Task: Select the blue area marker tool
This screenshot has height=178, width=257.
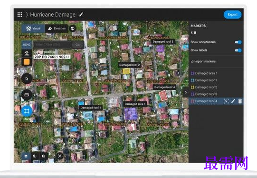Action: tap(27, 111)
